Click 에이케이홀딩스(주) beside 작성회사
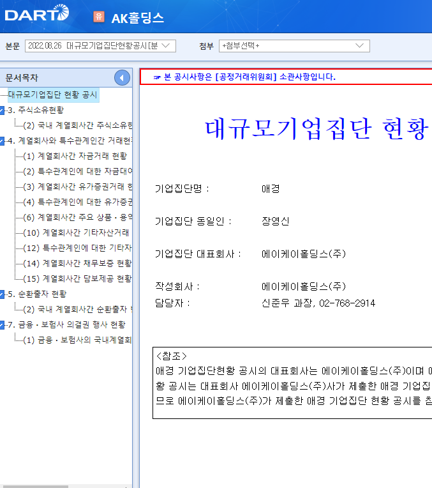This screenshot has width=432, height=488. [x=304, y=286]
